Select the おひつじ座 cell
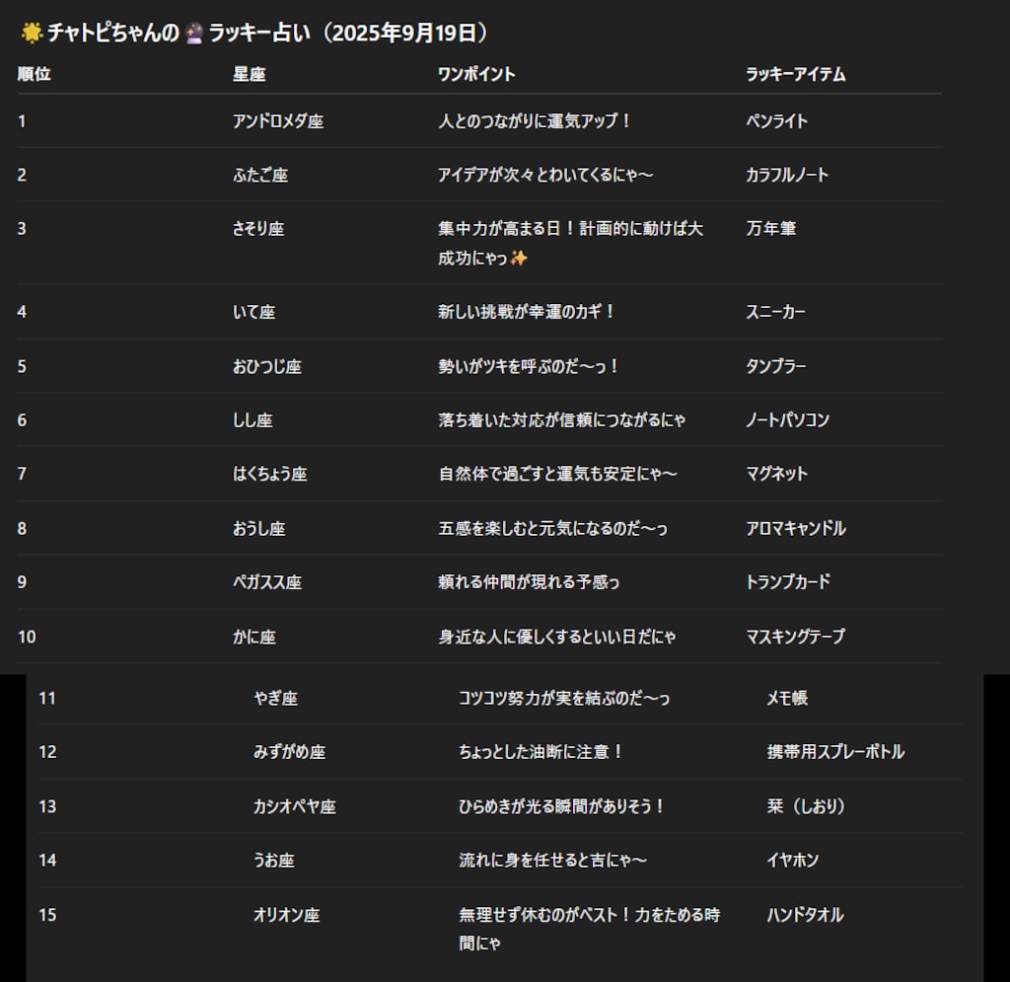 [x=266, y=366]
